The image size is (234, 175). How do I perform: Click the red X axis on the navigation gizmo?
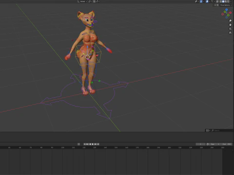pos(231,13)
